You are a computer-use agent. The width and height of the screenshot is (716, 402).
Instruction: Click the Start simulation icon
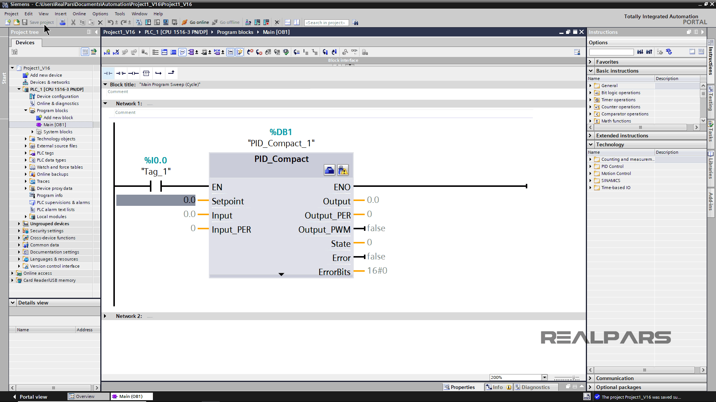click(166, 22)
